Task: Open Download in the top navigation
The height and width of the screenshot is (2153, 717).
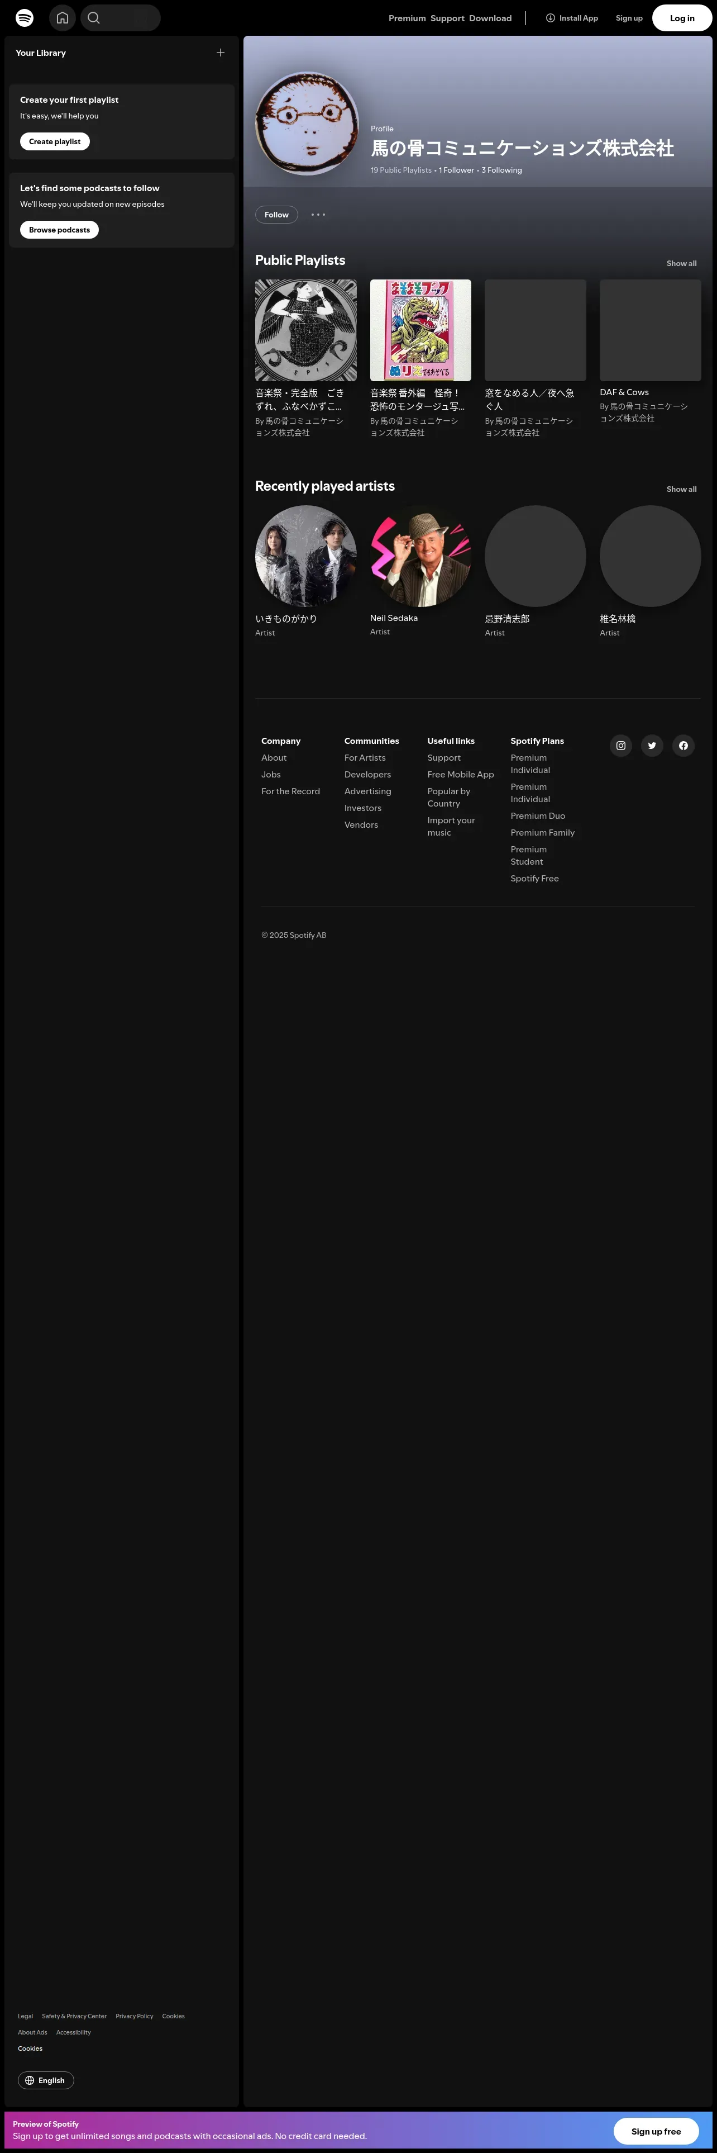Action: coord(490,18)
